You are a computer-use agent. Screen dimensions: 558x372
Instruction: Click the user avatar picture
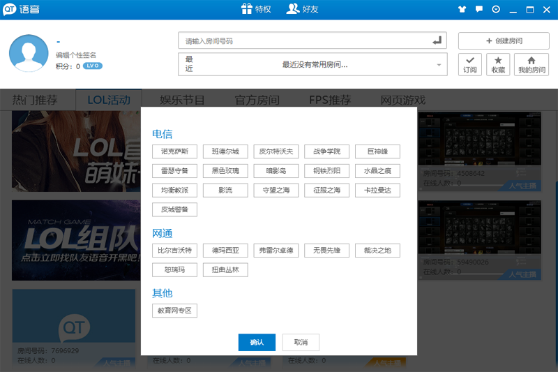29,54
